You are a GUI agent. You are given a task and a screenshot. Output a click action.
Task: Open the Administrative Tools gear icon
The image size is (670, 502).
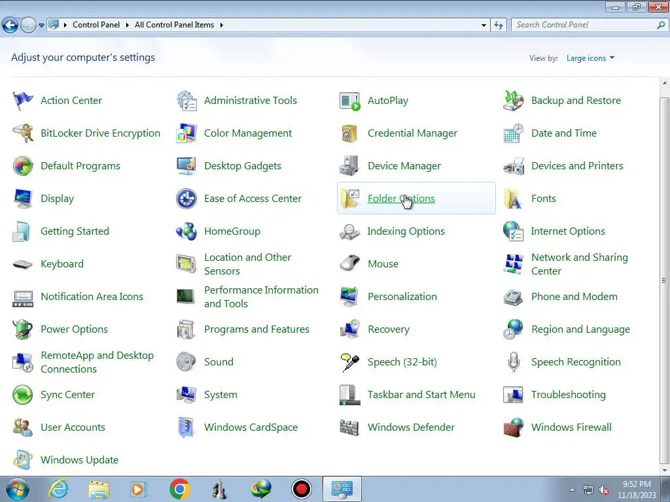point(186,101)
